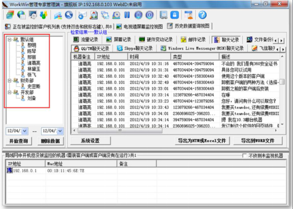Click the 开始查询 button
Image resolution: width=293 pixels, height=209 pixels.
pos(19,141)
